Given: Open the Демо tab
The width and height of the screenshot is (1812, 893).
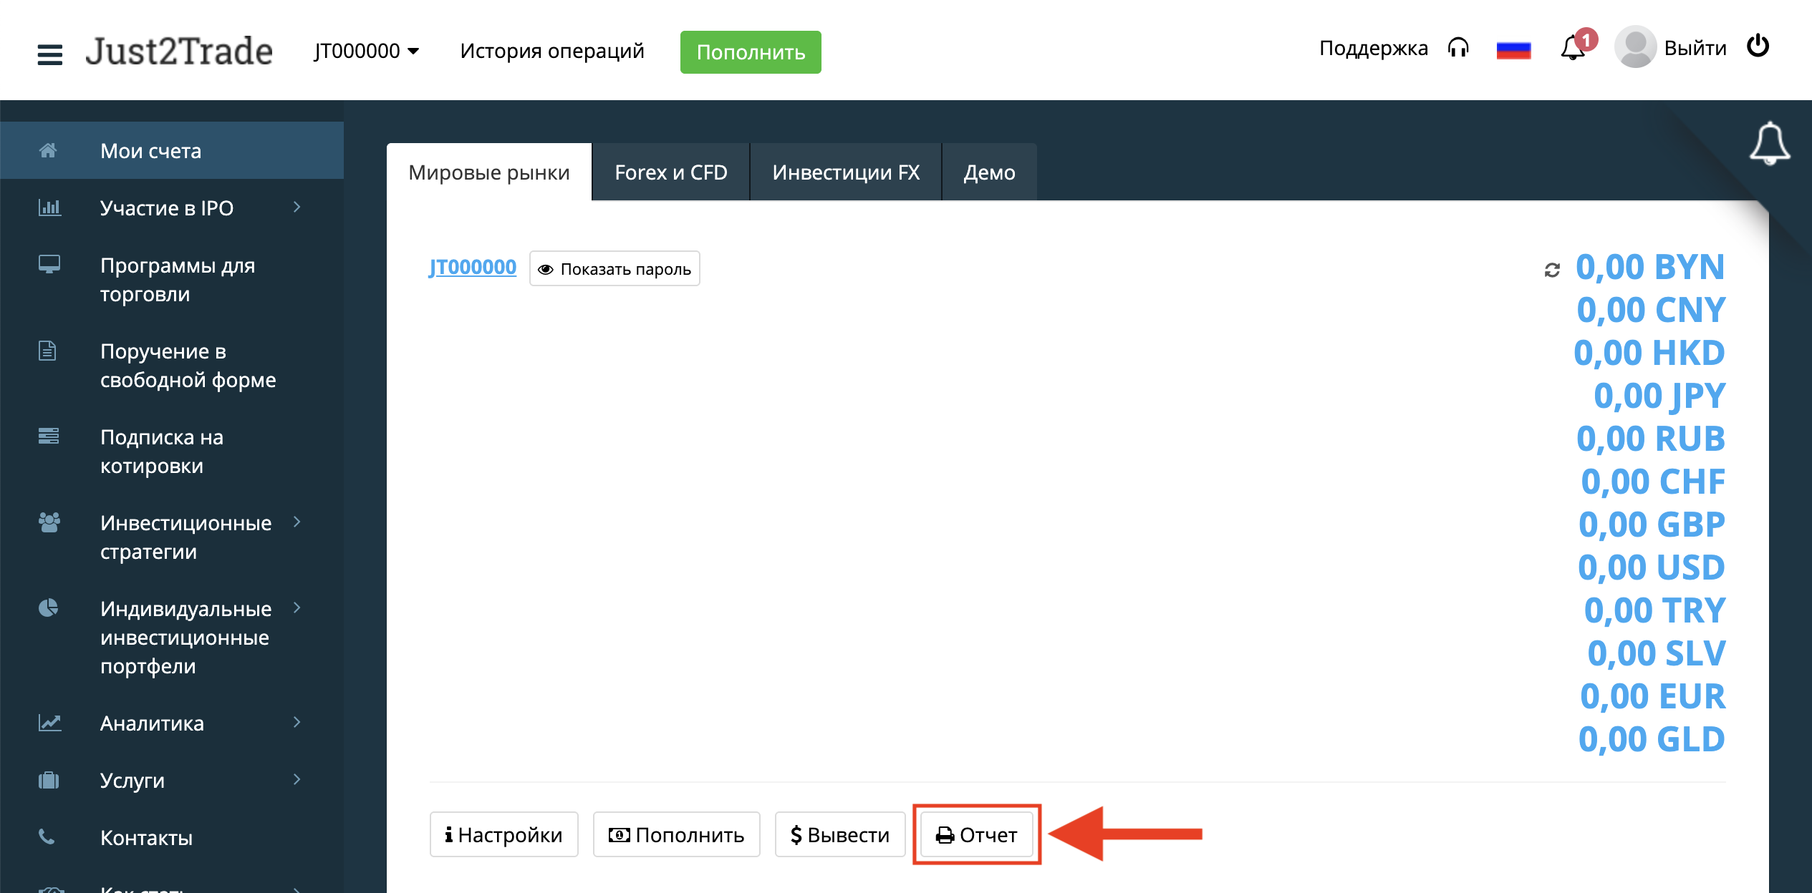Looking at the screenshot, I should 989,172.
